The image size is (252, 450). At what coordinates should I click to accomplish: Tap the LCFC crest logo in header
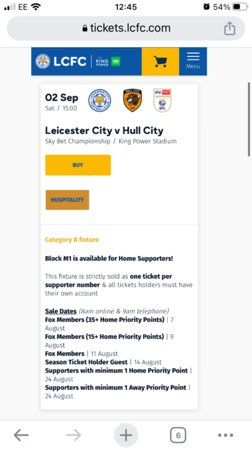point(42,61)
